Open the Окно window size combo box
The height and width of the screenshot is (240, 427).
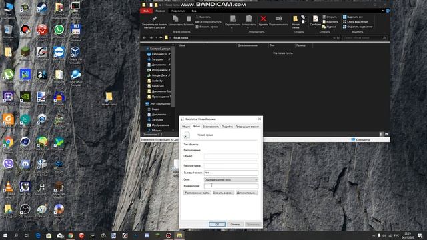pos(231,179)
